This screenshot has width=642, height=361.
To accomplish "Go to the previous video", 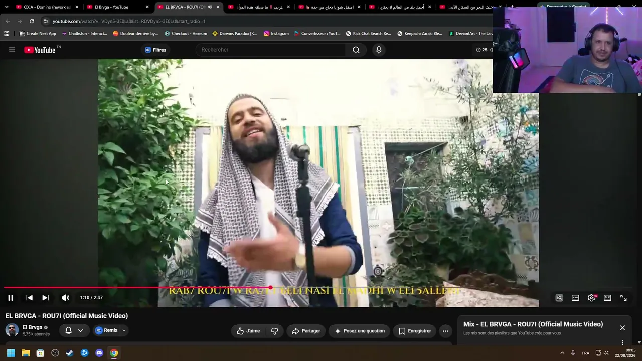I will coord(29,298).
